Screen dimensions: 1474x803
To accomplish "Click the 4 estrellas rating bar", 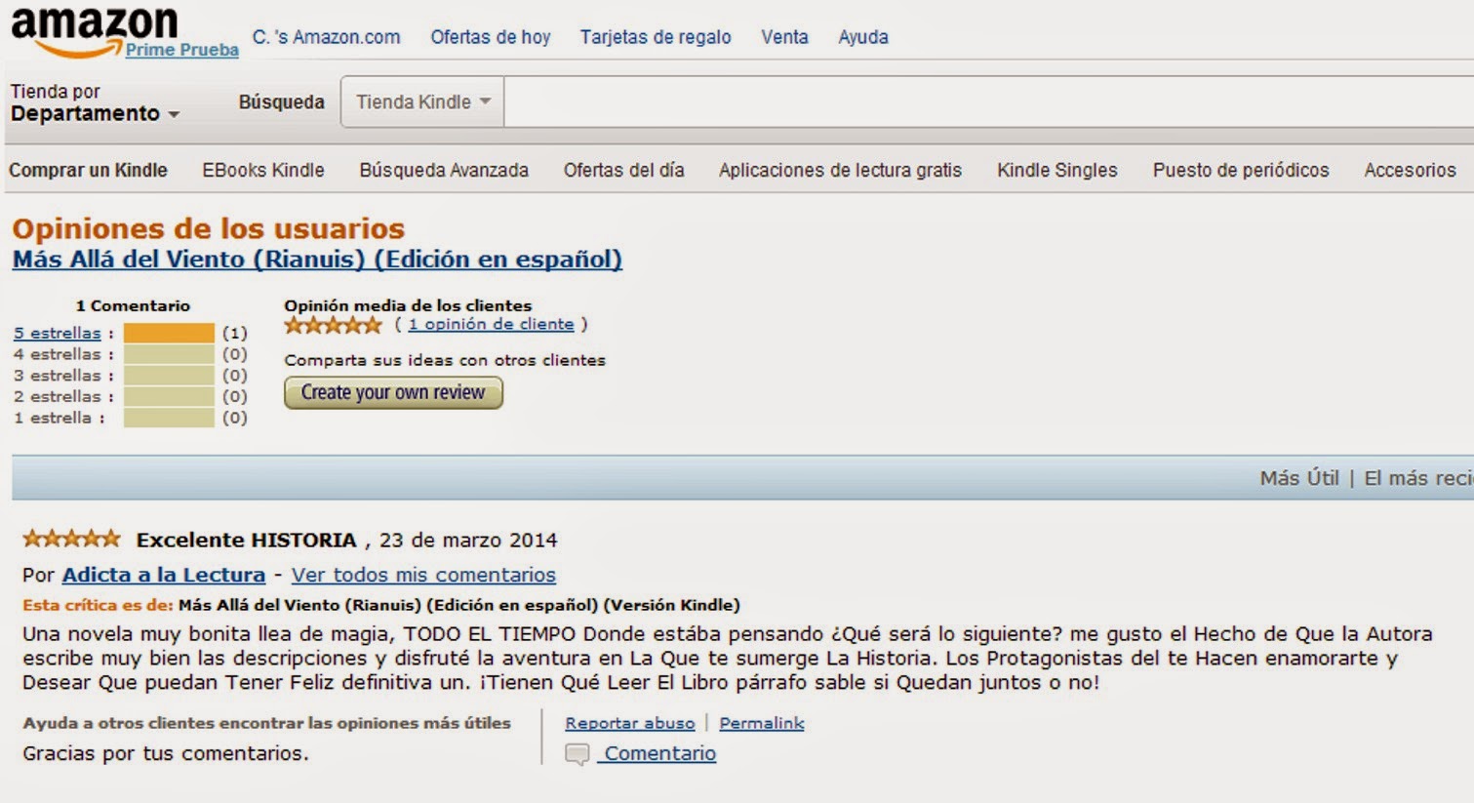I will click(169, 354).
